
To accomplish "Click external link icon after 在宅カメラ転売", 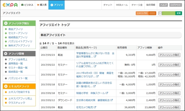I will pyautogui.click(x=95, y=107).
